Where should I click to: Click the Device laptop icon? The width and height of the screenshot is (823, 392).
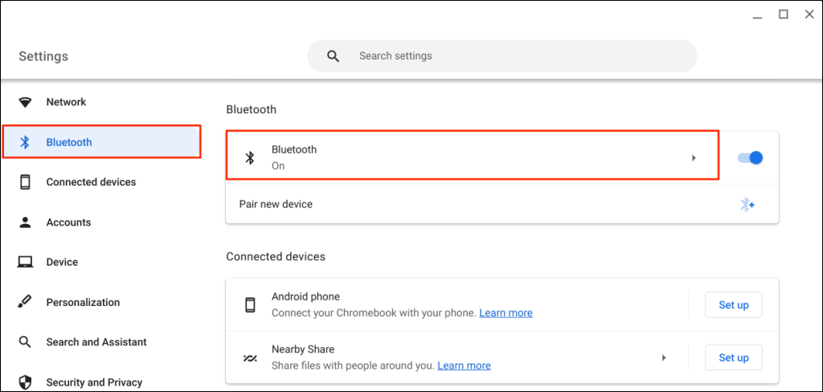[25, 262]
